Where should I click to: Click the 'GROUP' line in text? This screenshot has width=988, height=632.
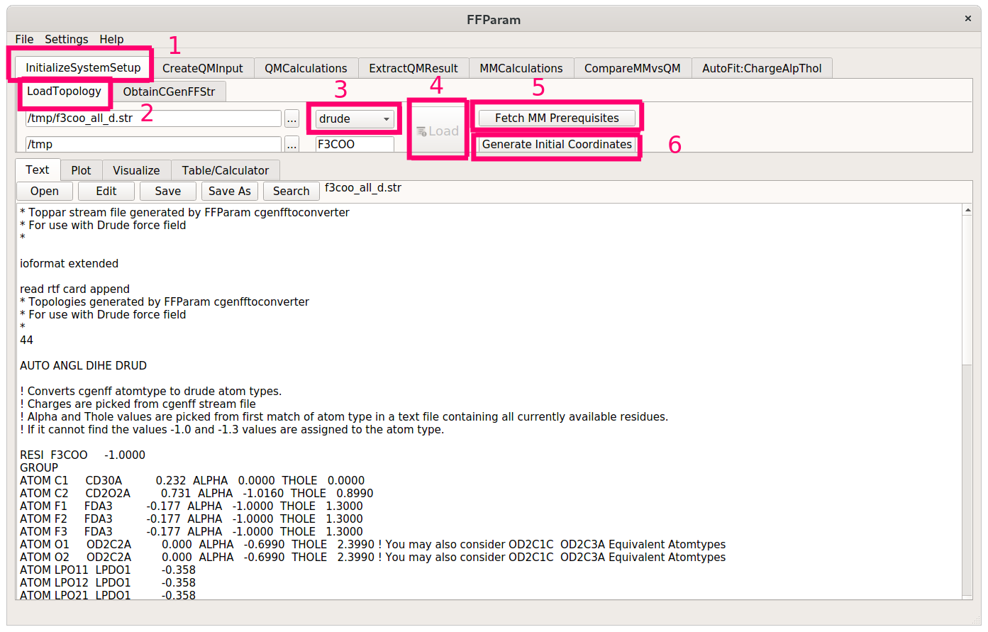tap(39, 467)
